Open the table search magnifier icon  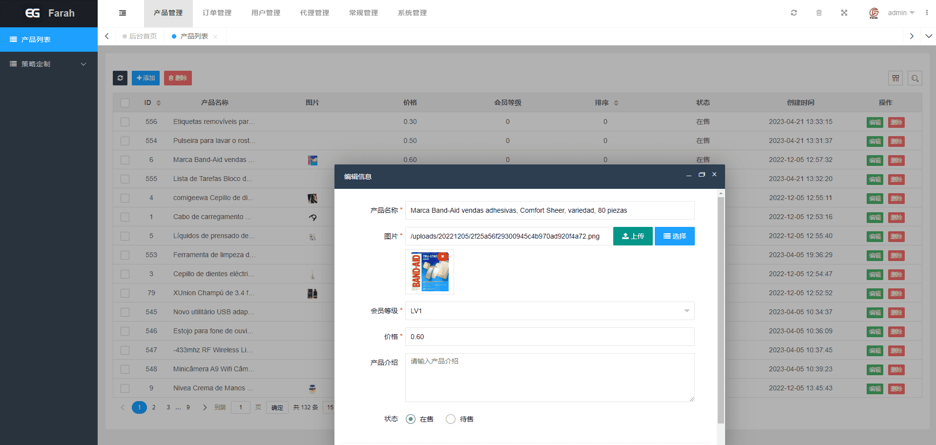915,78
